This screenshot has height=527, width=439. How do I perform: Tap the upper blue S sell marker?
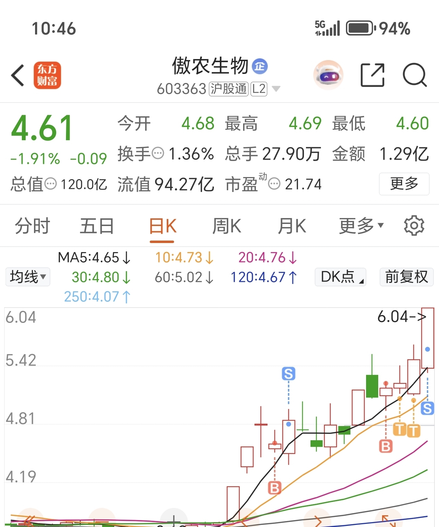(289, 374)
